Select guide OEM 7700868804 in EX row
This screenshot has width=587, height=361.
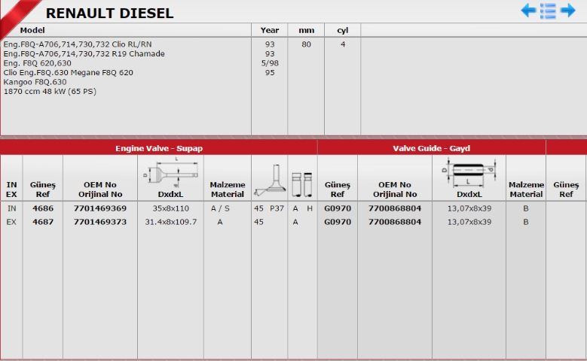click(395, 222)
